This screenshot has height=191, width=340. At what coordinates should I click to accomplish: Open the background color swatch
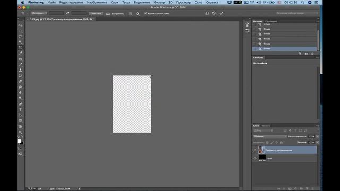point(22,143)
